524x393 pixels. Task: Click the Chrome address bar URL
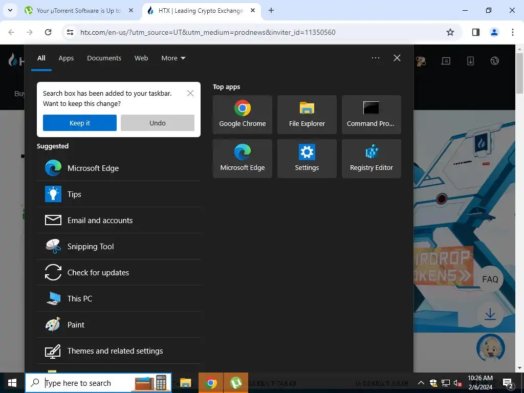point(208,32)
